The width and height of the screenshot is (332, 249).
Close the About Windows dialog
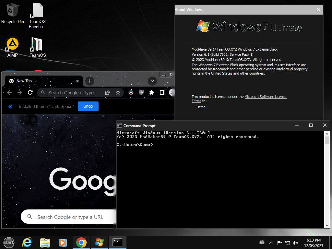click(318, 9)
